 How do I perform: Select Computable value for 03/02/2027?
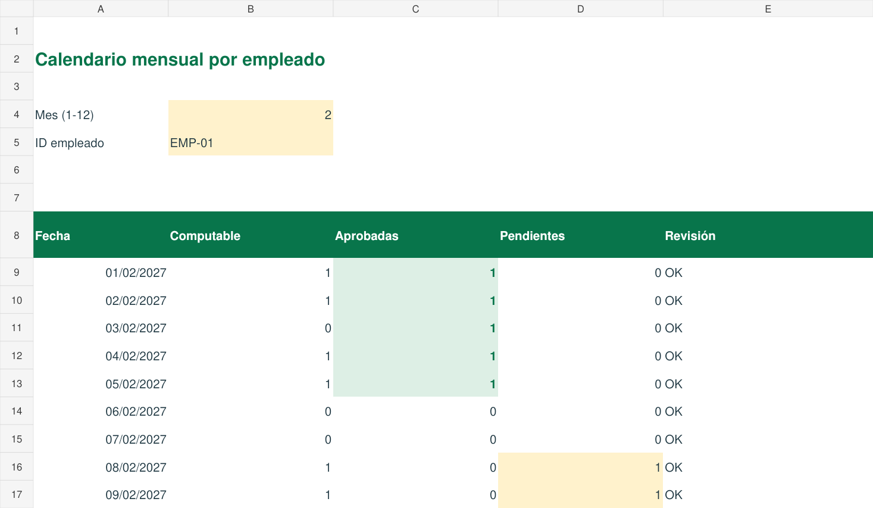[x=251, y=328]
